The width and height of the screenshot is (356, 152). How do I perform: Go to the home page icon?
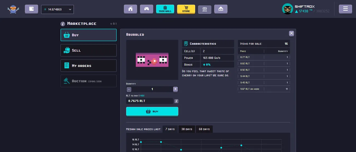pos(130,9)
